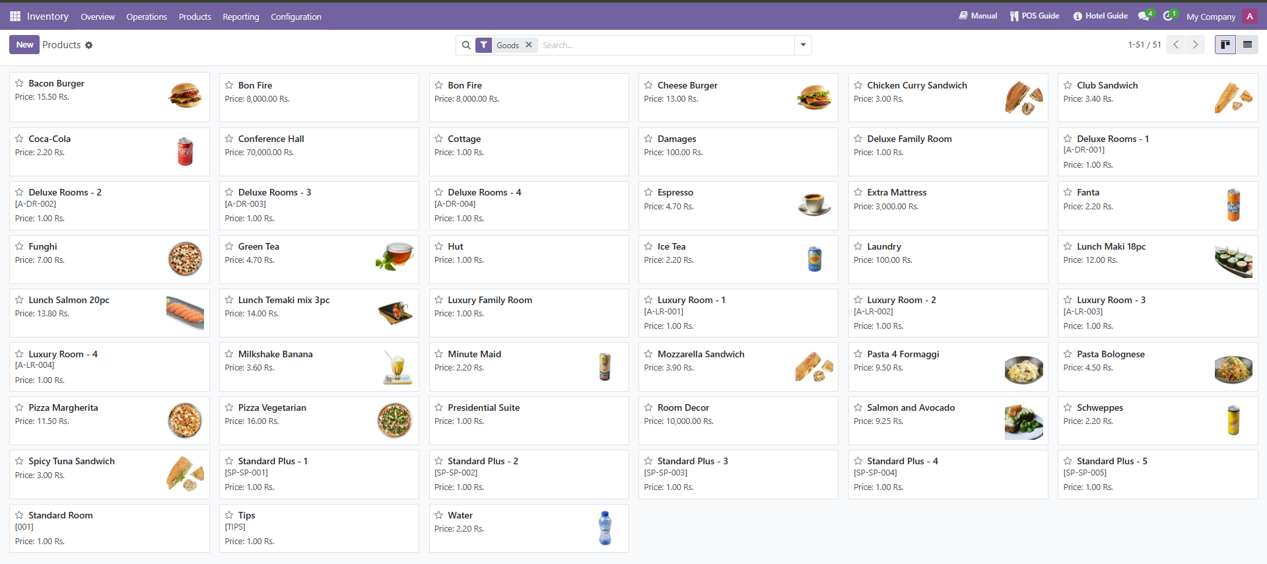Open the Pasta Bolognese image
This screenshot has height=564, width=1267.
point(1233,369)
